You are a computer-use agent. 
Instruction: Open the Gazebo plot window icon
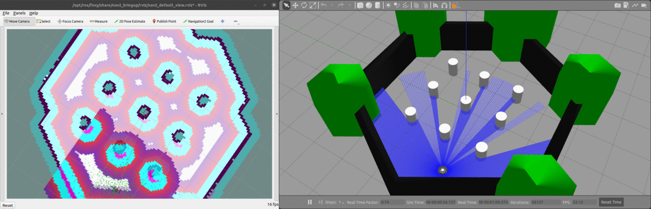pos(635,5)
